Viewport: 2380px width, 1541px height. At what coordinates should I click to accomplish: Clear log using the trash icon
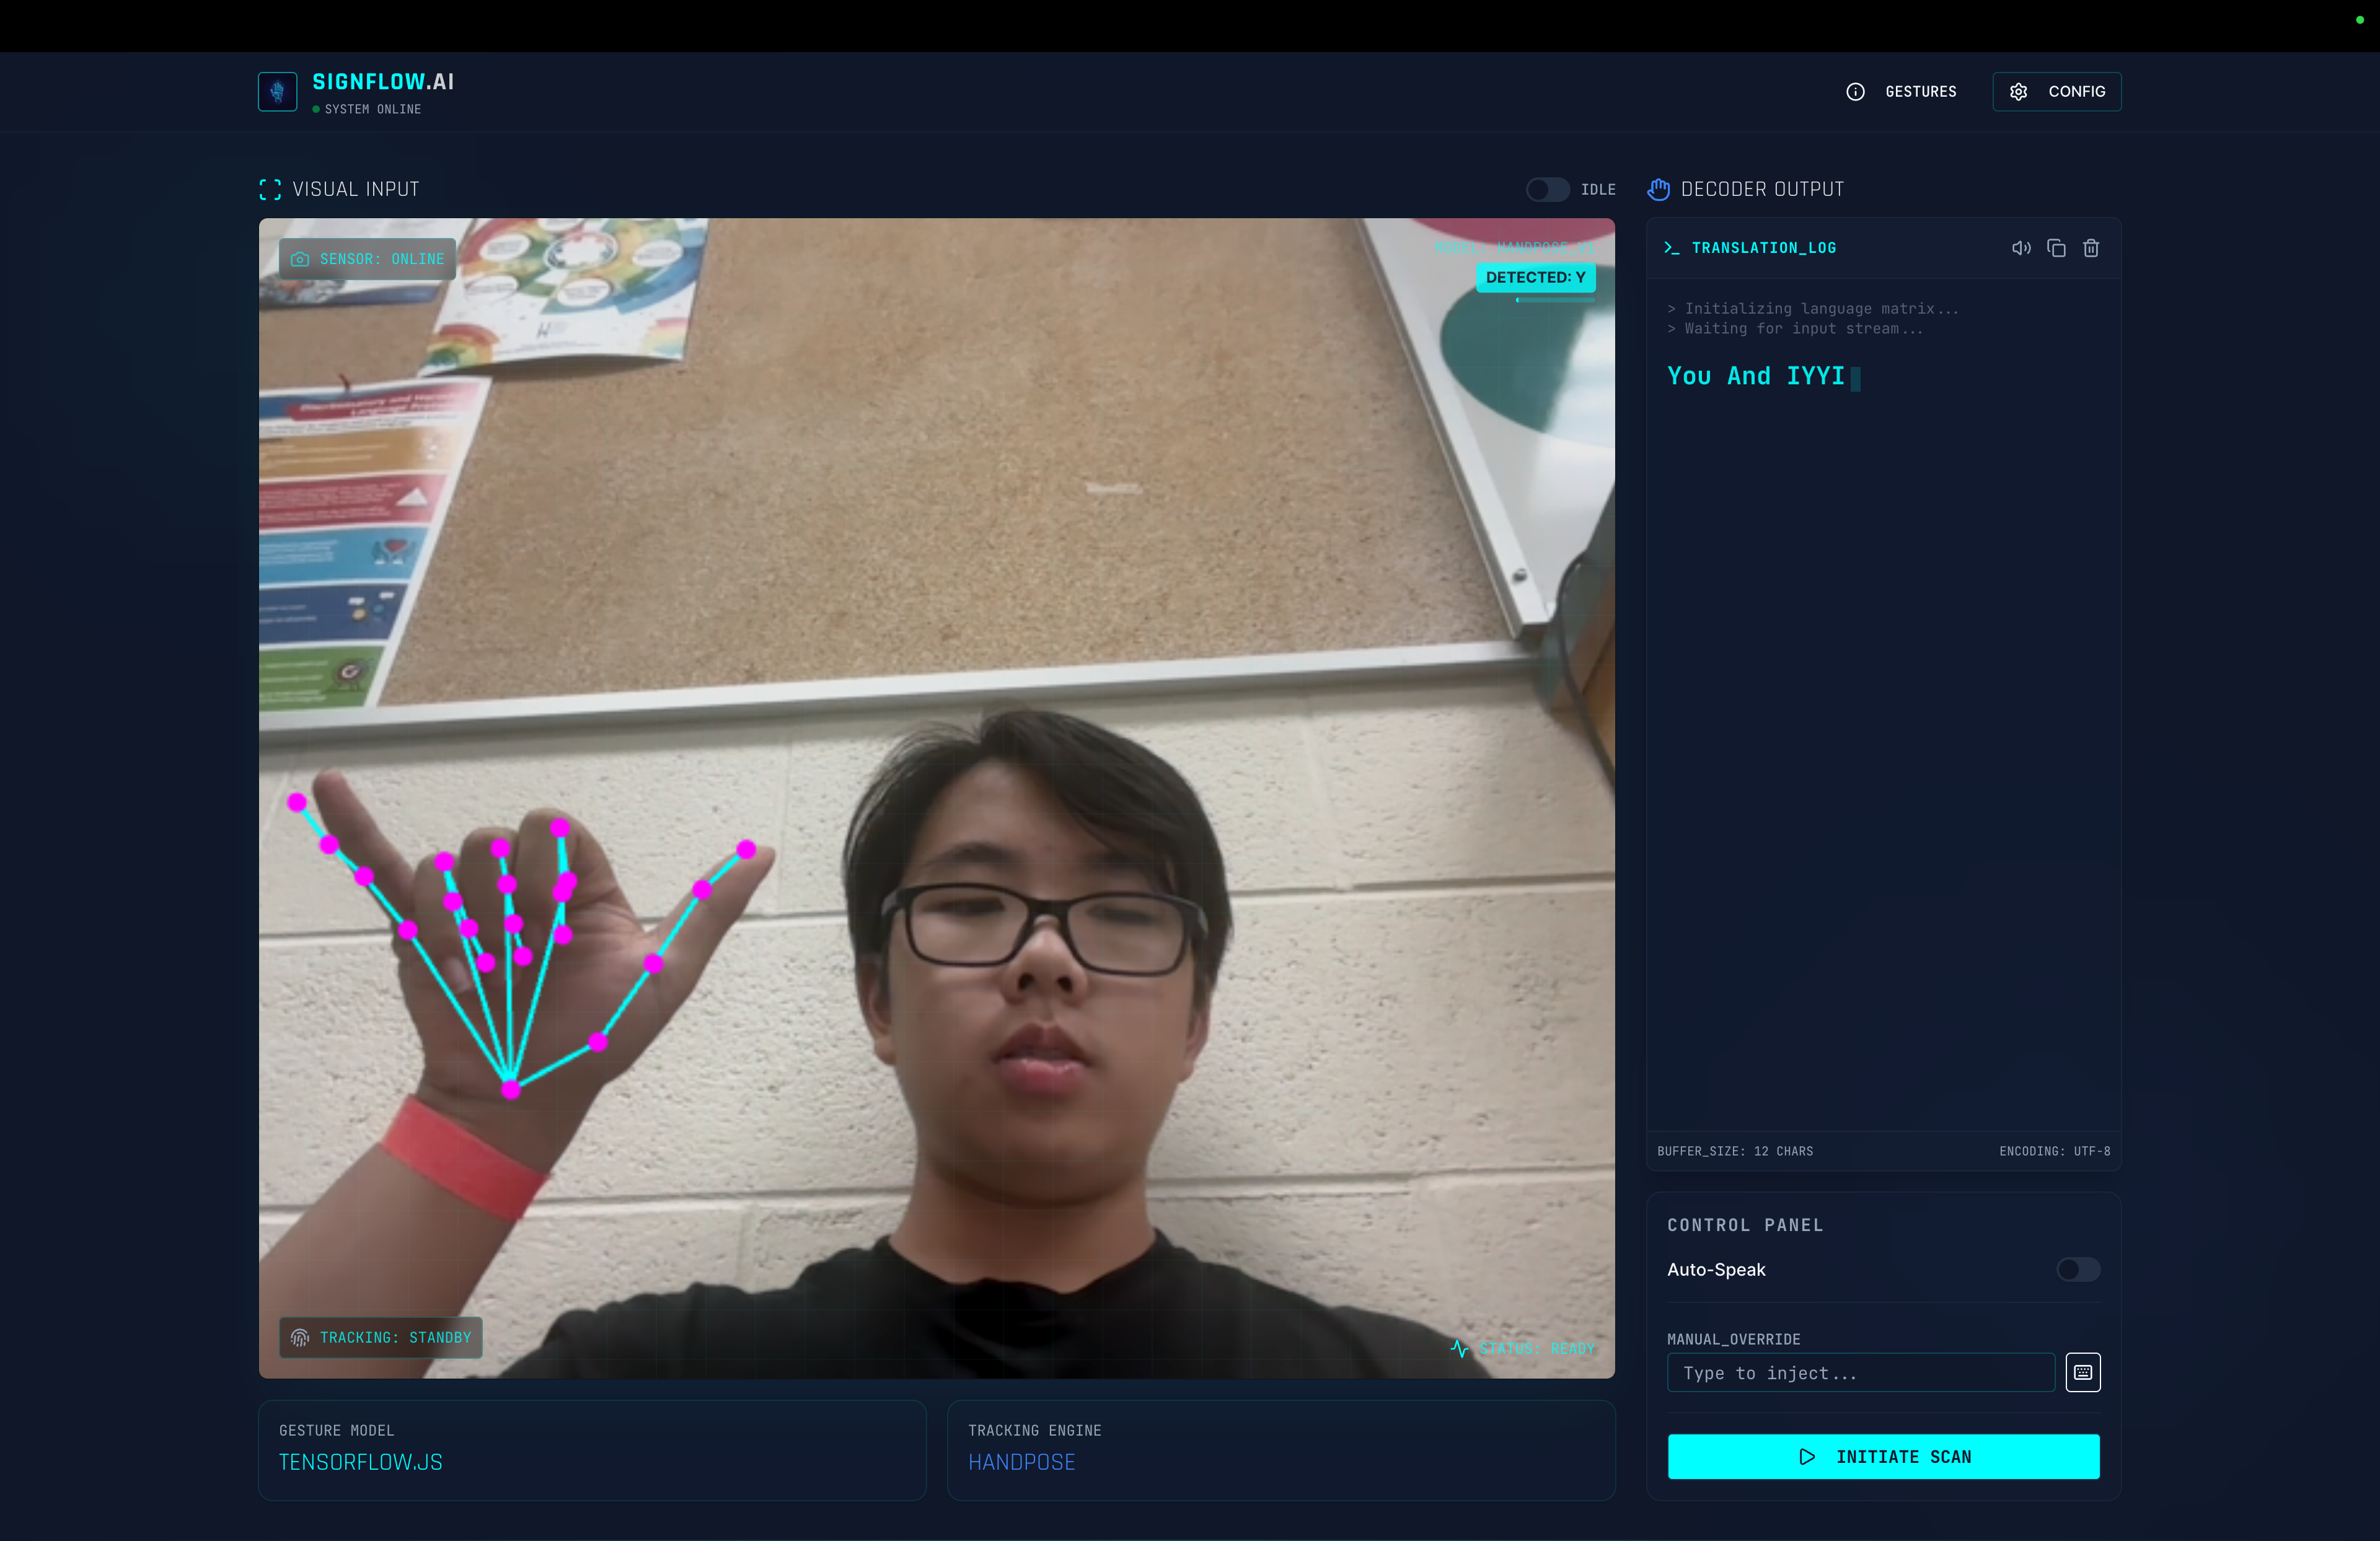pyautogui.click(x=2091, y=248)
